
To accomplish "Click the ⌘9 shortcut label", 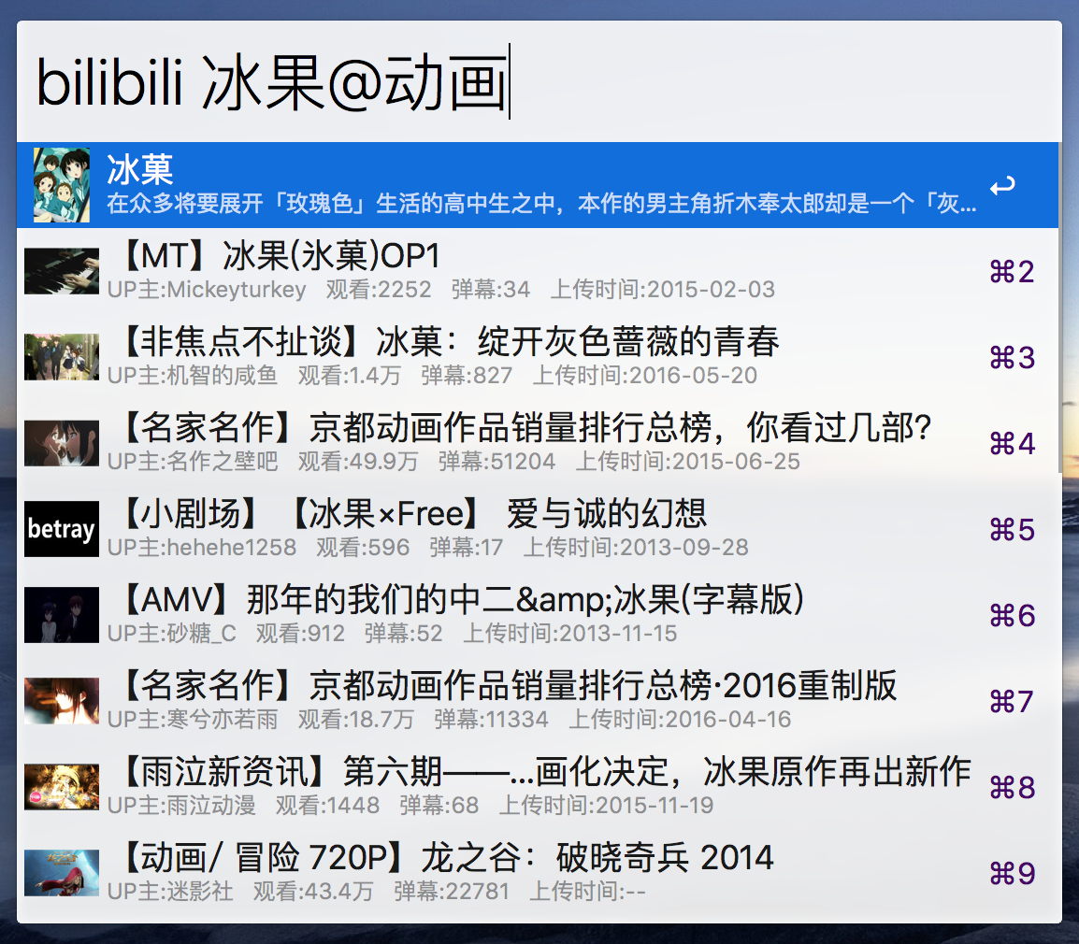I will [x=1013, y=874].
